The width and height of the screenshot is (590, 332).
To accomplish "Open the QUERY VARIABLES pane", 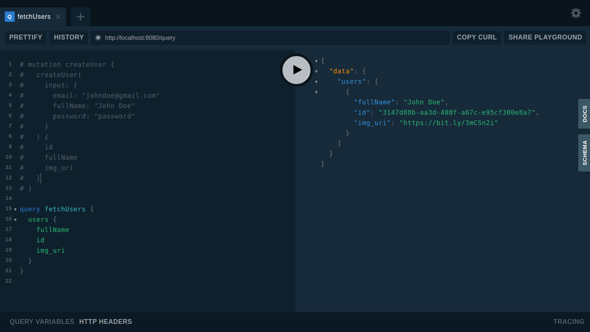I will tap(42, 322).
